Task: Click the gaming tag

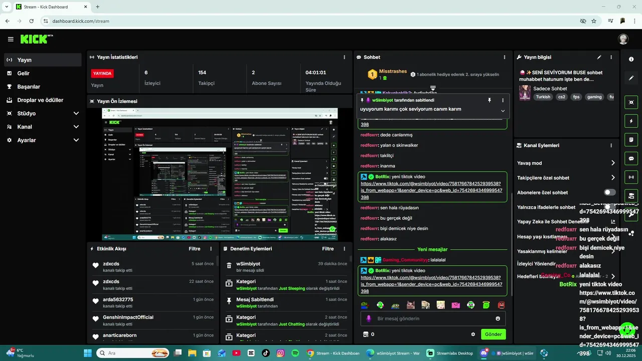Action: point(594,97)
